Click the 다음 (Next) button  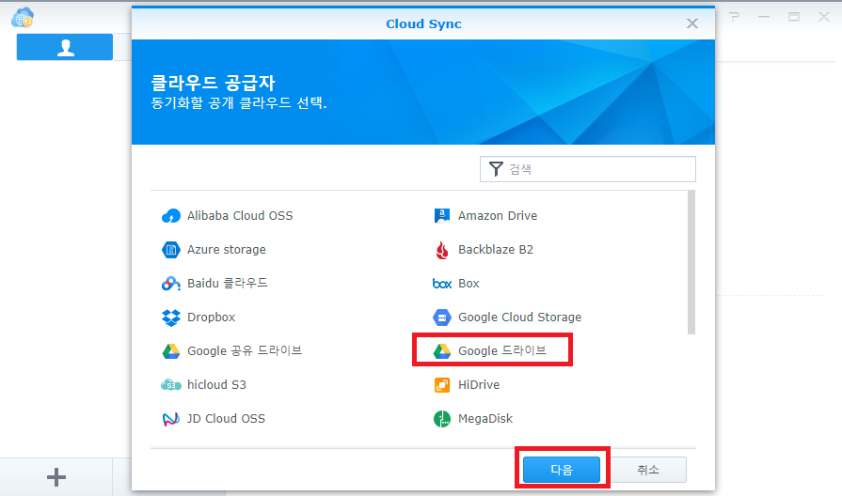tap(562, 470)
